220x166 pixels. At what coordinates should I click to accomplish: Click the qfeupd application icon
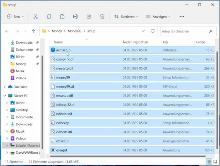tap(53, 150)
